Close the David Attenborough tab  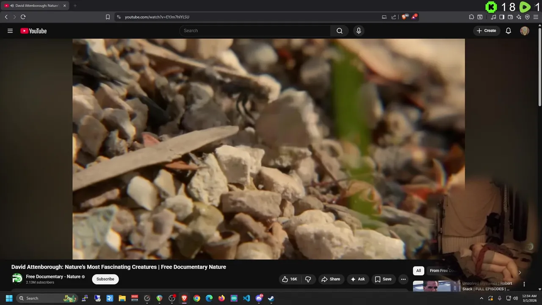coord(64,6)
